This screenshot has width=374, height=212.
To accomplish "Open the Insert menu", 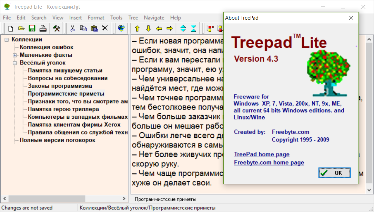I will pyautogui.click(x=75, y=18).
